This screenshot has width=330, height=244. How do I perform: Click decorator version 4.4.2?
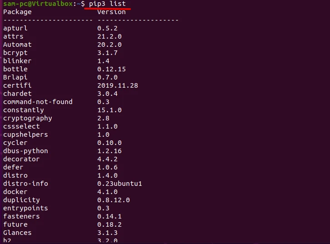tap(107, 159)
